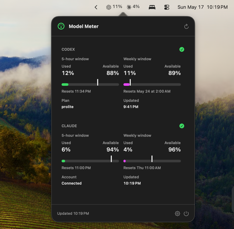
Task: Click the Claude 5-hour usage bar
Action: 90,161
